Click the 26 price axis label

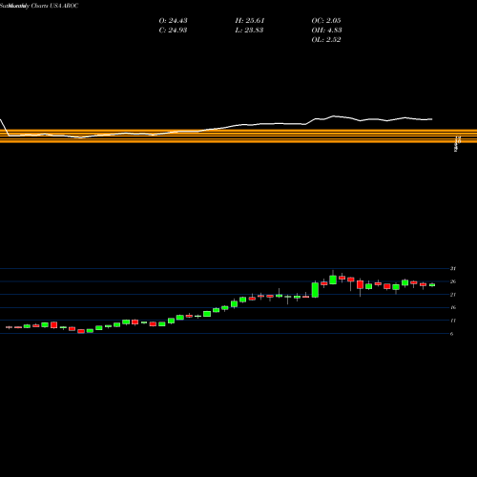(453, 281)
